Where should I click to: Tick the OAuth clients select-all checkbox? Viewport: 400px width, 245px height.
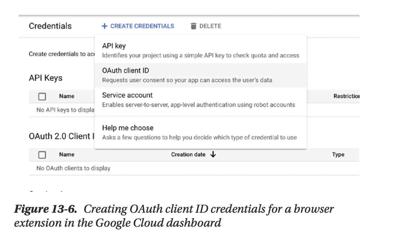tap(42, 155)
